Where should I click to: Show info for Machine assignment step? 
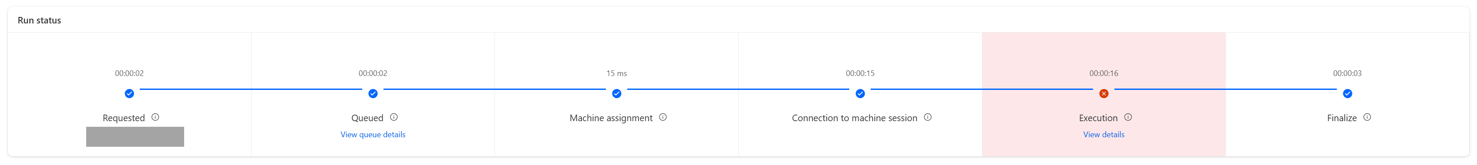[663, 117]
